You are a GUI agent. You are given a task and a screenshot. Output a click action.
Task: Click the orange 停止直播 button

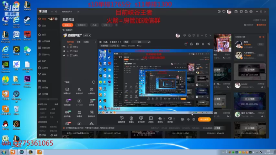click(204, 120)
